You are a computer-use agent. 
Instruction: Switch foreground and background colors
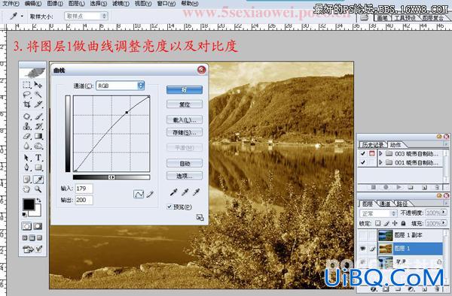tap(38, 201)
